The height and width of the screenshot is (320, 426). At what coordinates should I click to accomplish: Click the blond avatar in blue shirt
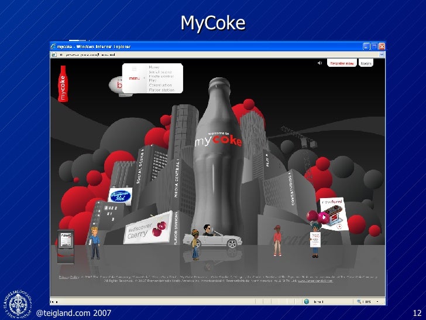pyautogui.click(x=95, y=243)
